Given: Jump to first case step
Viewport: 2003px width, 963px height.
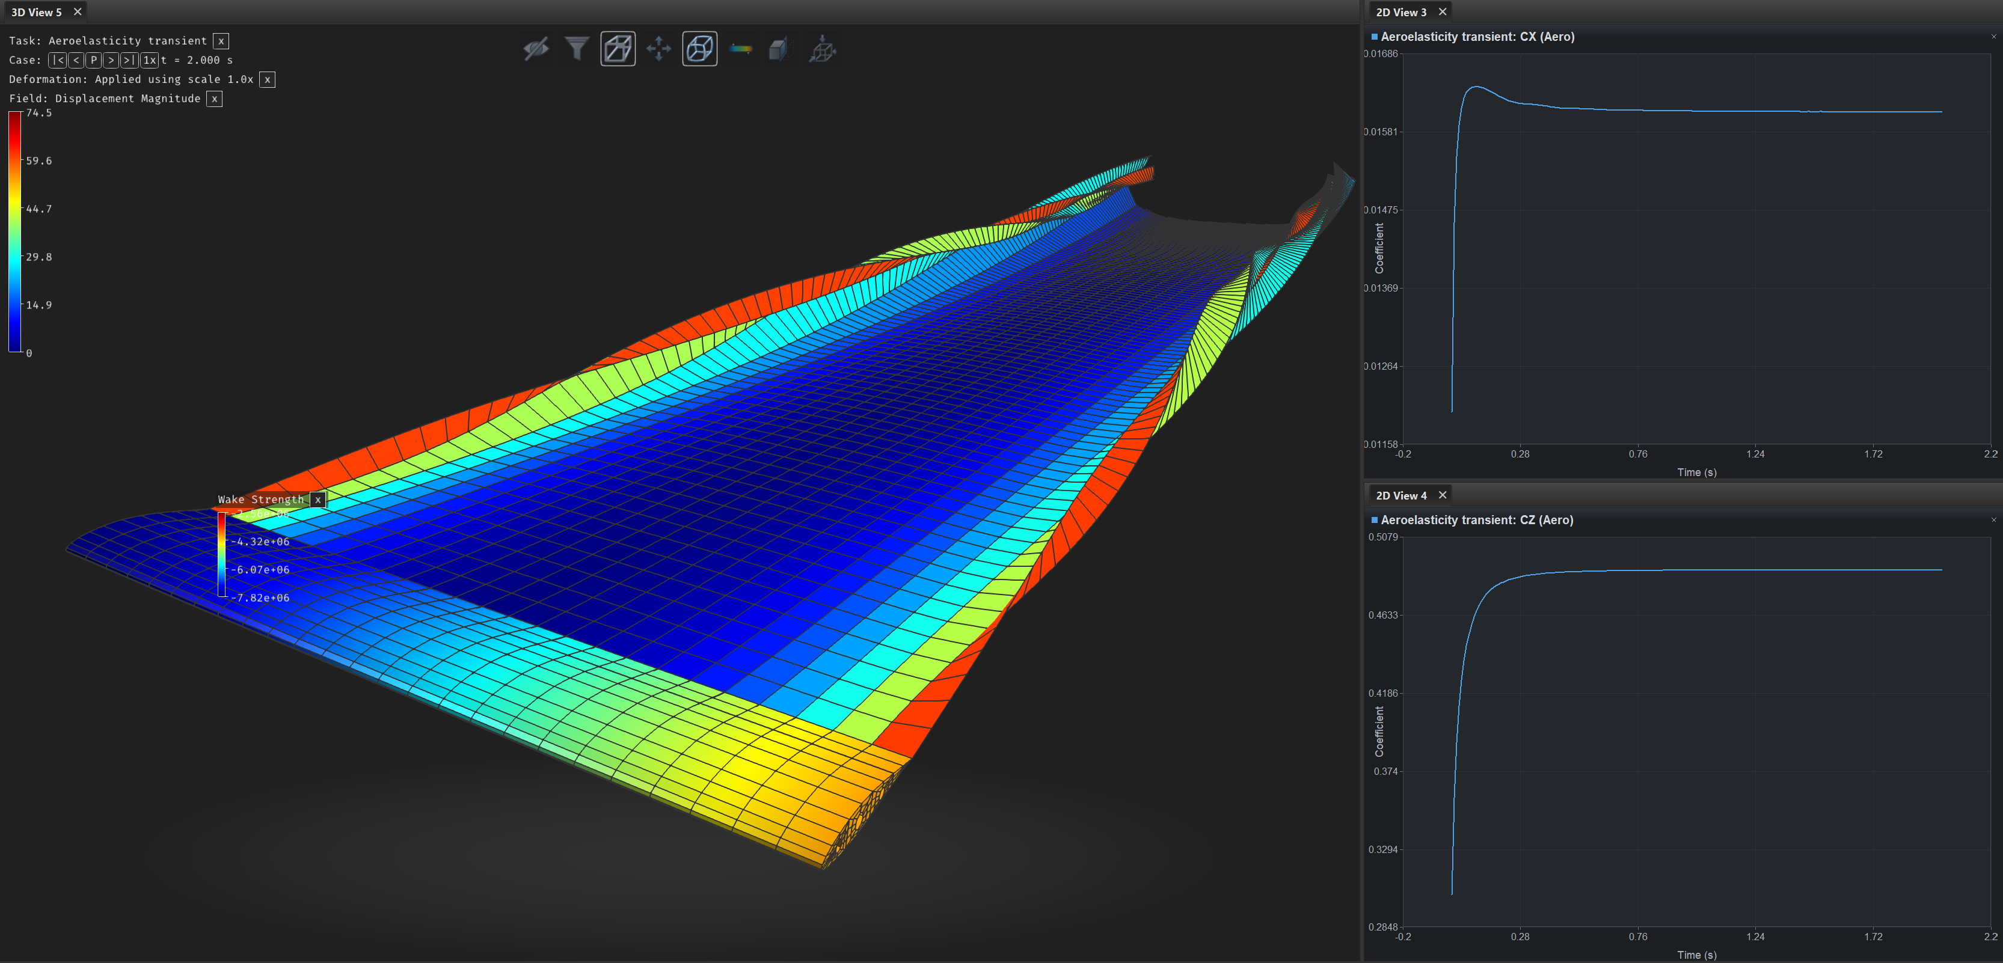Looking at the screenshot, I should pyautogui.click(x=58, y=60).
